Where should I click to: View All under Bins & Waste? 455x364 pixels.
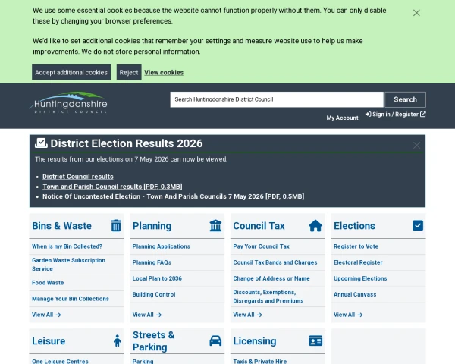pos(46,315)
